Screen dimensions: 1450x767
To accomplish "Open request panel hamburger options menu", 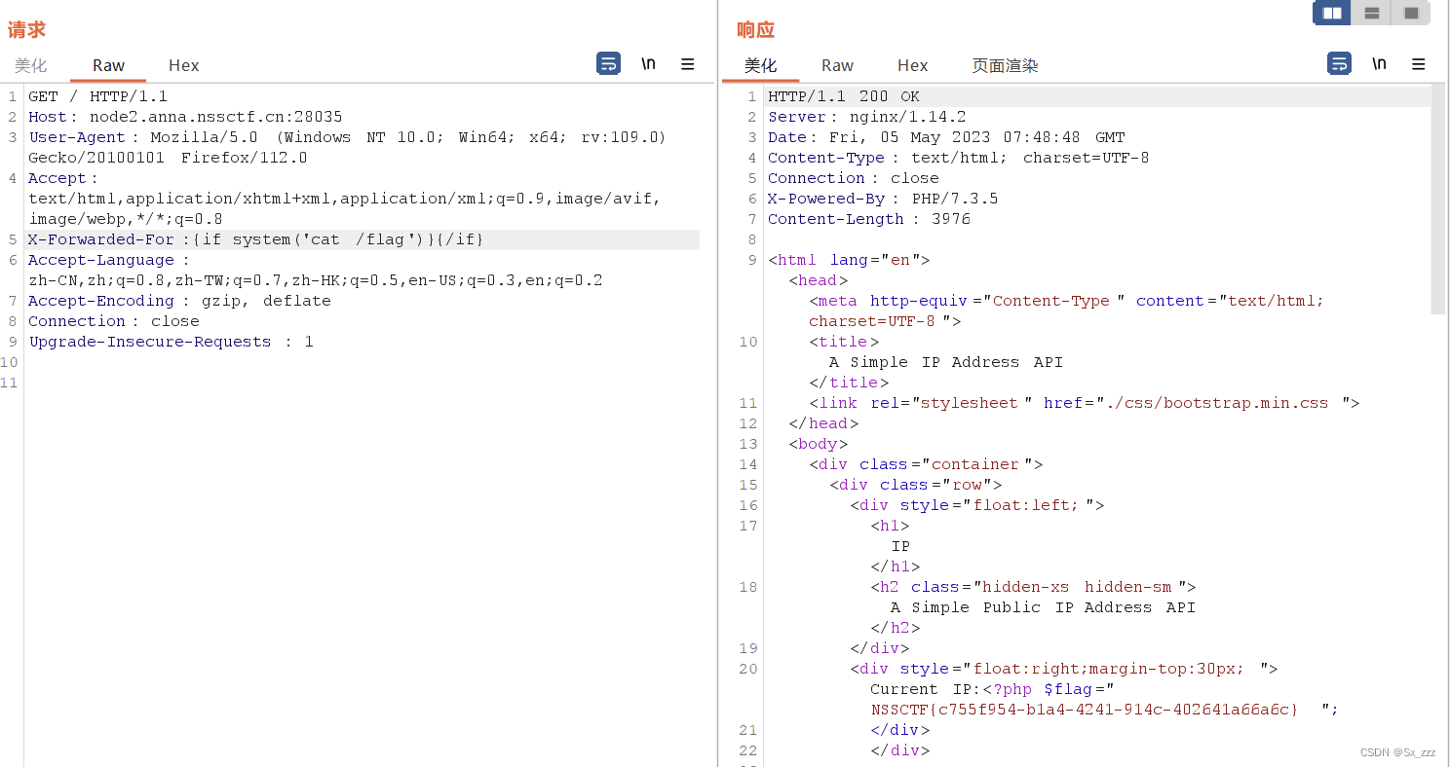I will (x=688, y=64).
